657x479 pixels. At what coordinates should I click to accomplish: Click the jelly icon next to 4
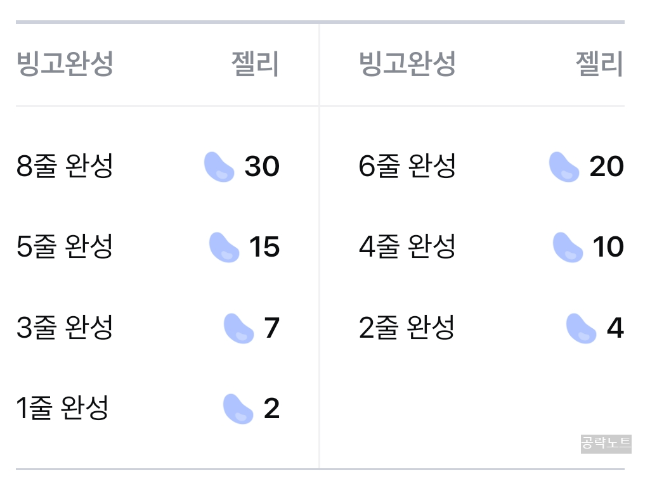point(581,328)
